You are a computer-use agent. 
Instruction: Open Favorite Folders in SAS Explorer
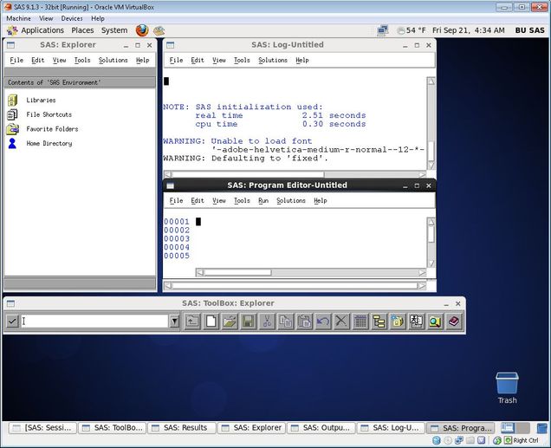[x=52, y=129]
